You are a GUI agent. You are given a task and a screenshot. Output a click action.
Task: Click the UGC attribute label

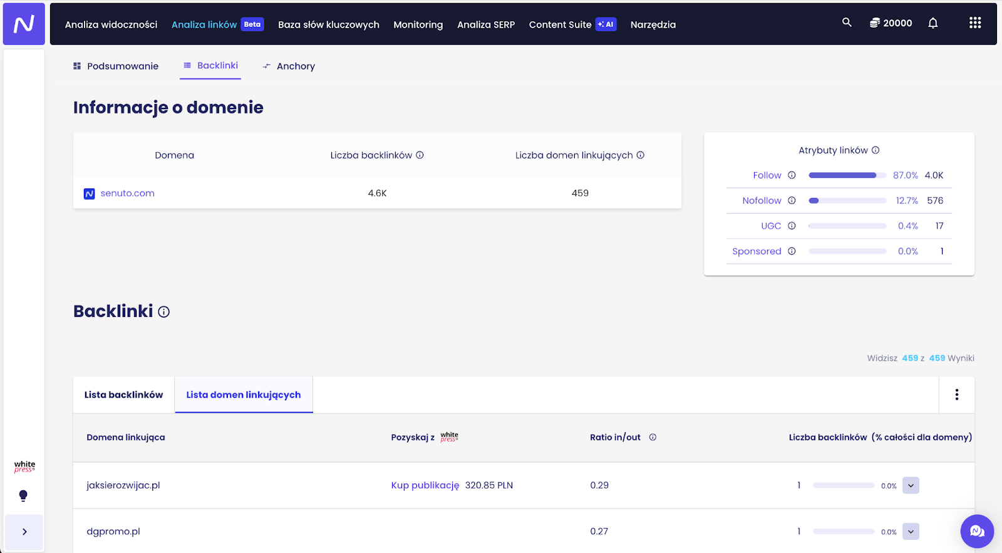pos(771,226)
